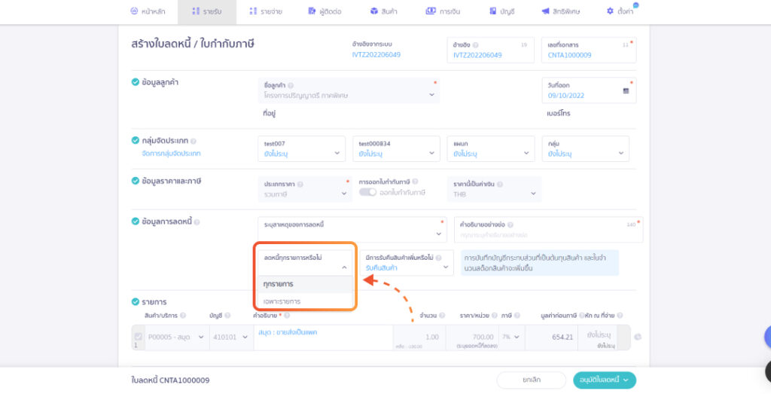Click the help icon beside กลุ่มจัดประเภท
The width and height of the screenshot is (771, 394).
point(194,141)
